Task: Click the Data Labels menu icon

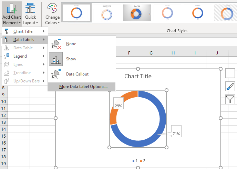Action: pyautogui.click(x=6, y=40)
